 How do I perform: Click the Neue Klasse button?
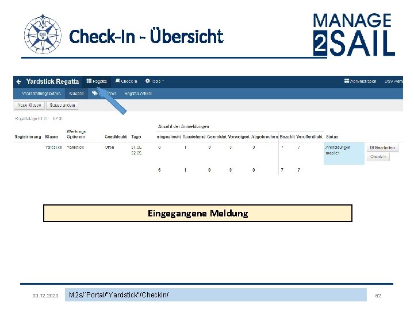pos(29,105)
